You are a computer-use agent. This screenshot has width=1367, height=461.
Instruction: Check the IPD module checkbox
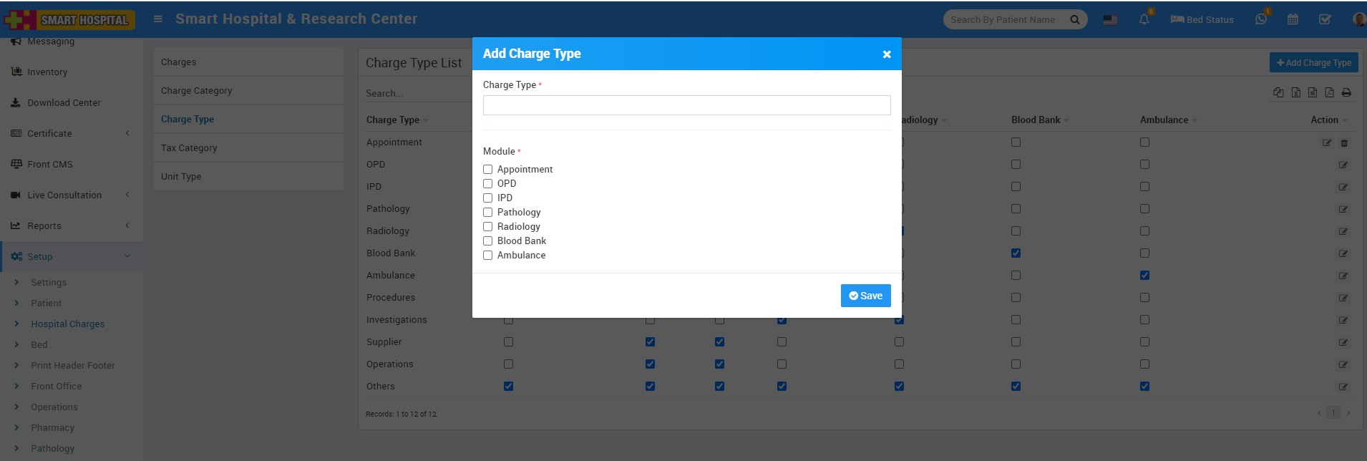coord(487,198)
